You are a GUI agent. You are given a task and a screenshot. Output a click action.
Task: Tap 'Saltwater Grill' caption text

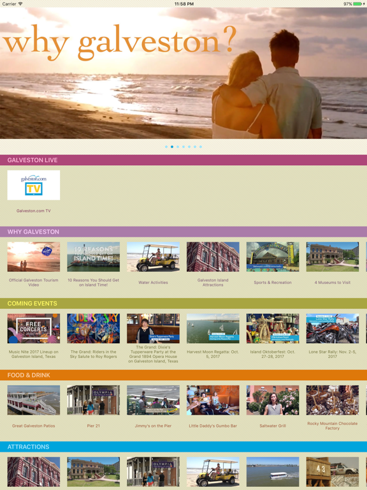[273, 426]
